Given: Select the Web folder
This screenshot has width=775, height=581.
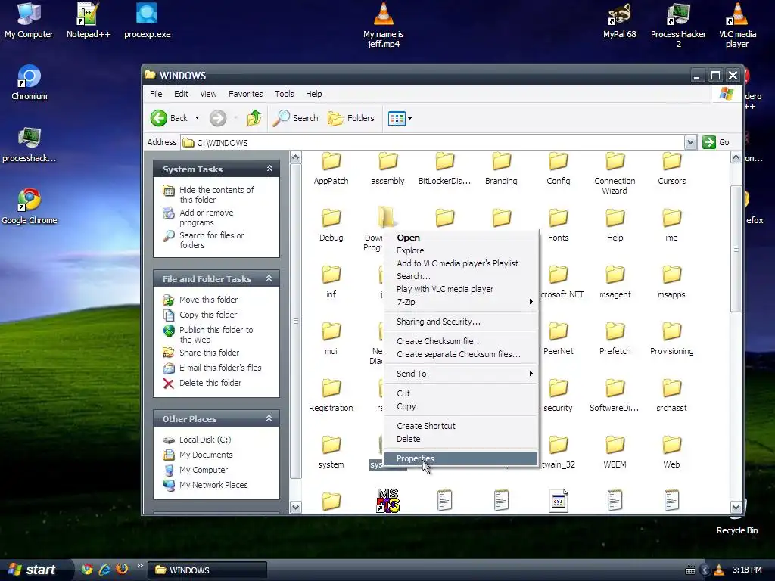Looking at the screenshot, I should pos(672,452).
